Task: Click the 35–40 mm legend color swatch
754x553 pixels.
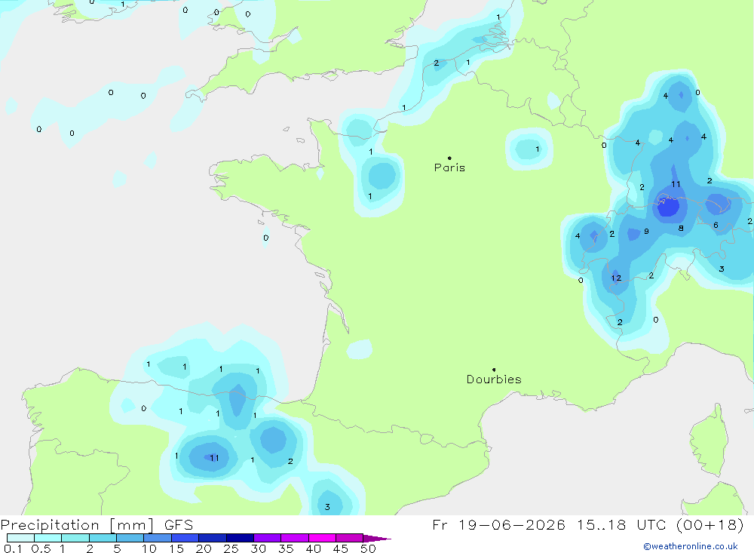Action: click(x=295, y=538)
